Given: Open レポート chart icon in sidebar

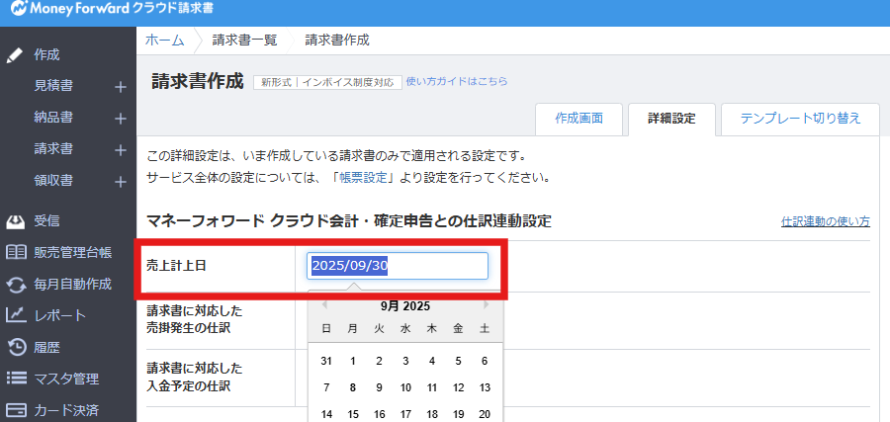Looking at the screenshot, I should click(x=16, y=315).
